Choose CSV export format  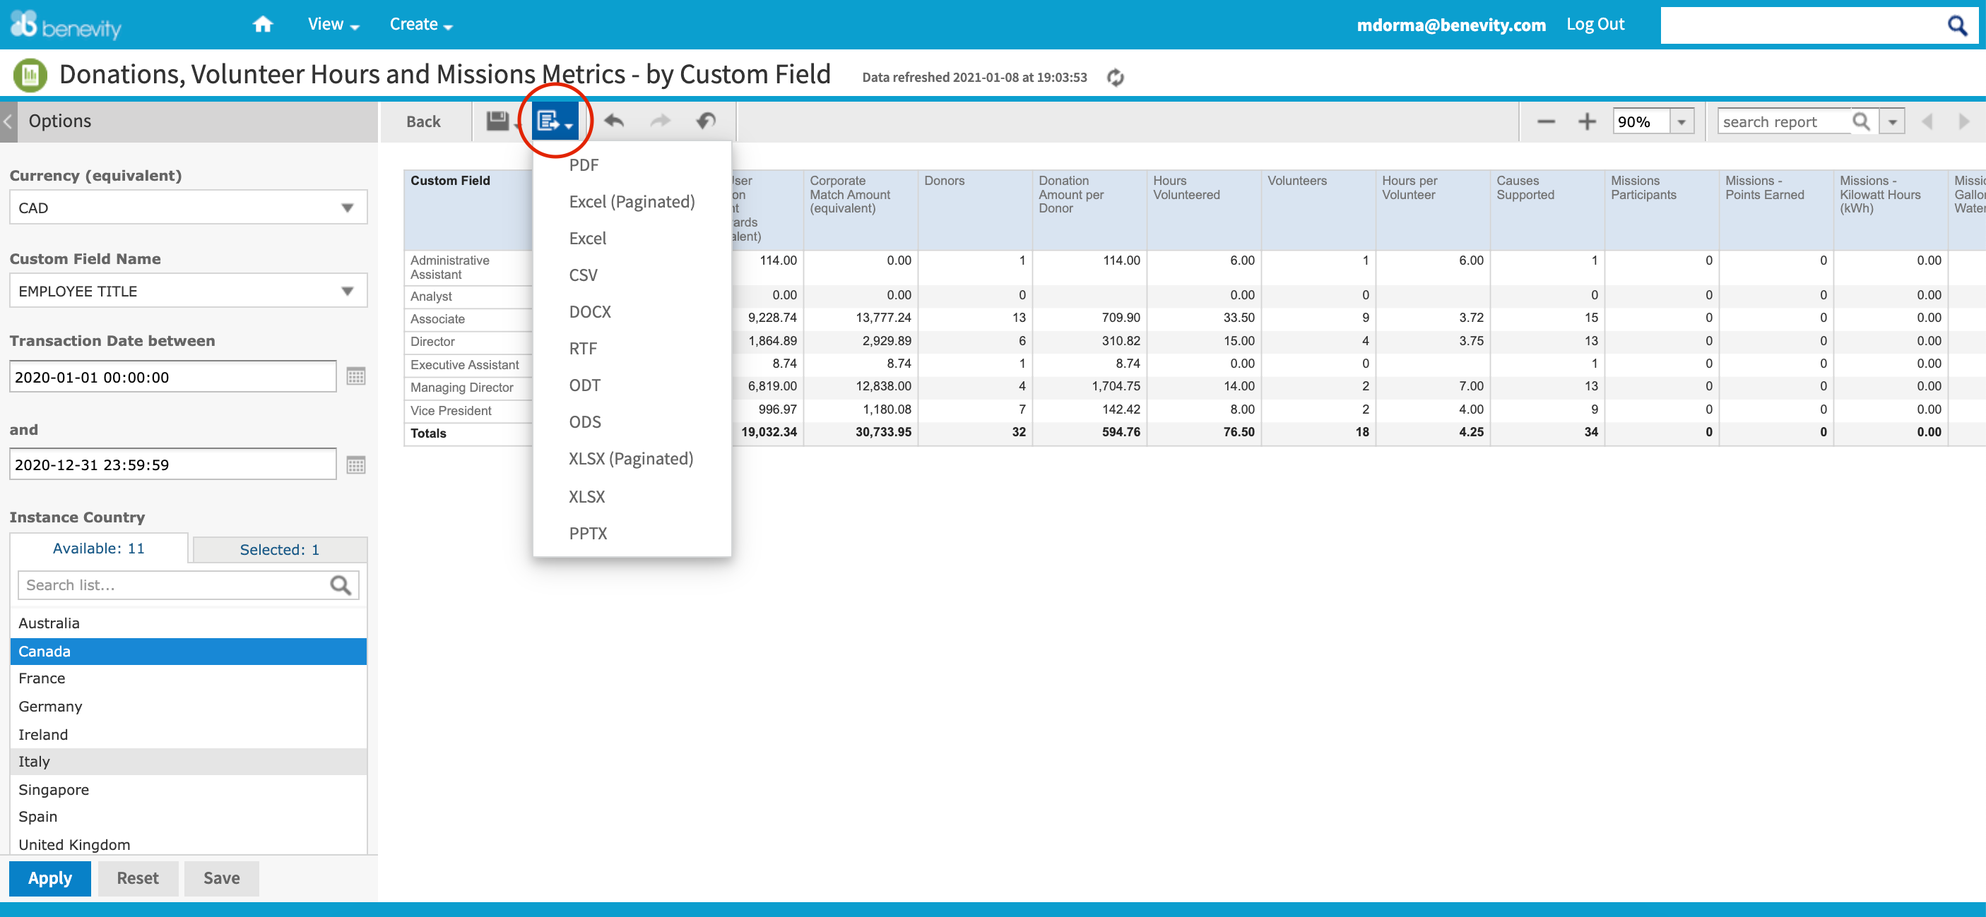click(x=583, y=275)
